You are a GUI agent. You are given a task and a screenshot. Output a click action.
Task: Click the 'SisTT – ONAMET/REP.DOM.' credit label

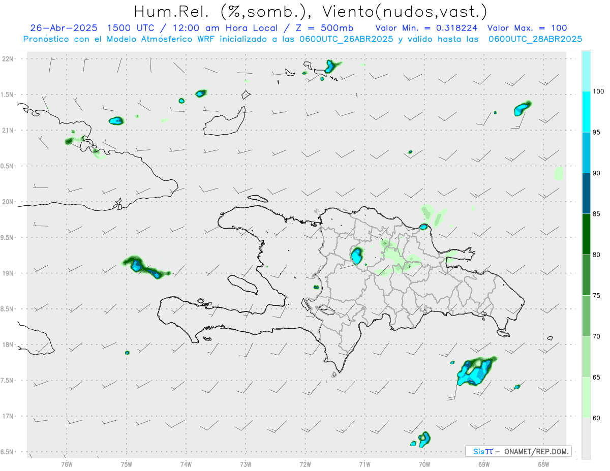click(518, 451)
